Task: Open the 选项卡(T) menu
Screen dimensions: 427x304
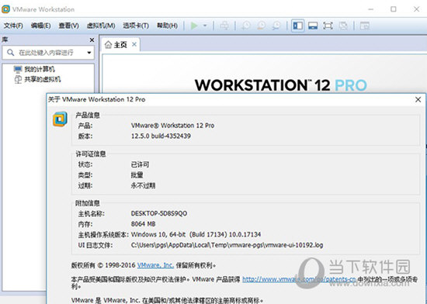Action: tap(136, 26)
